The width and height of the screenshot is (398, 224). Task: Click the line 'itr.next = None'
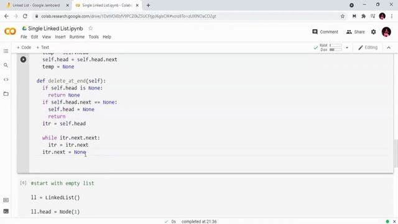point(64,152)
